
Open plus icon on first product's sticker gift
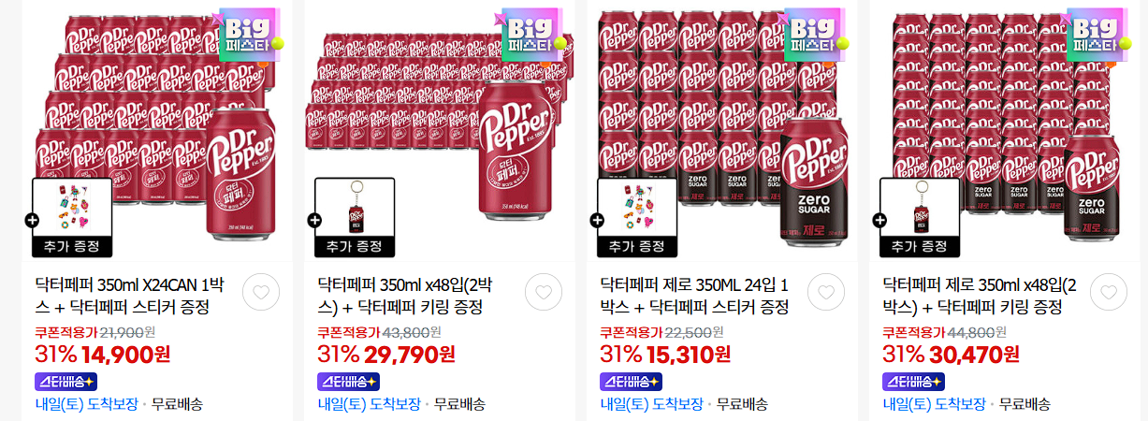click(x=34, y=221)
